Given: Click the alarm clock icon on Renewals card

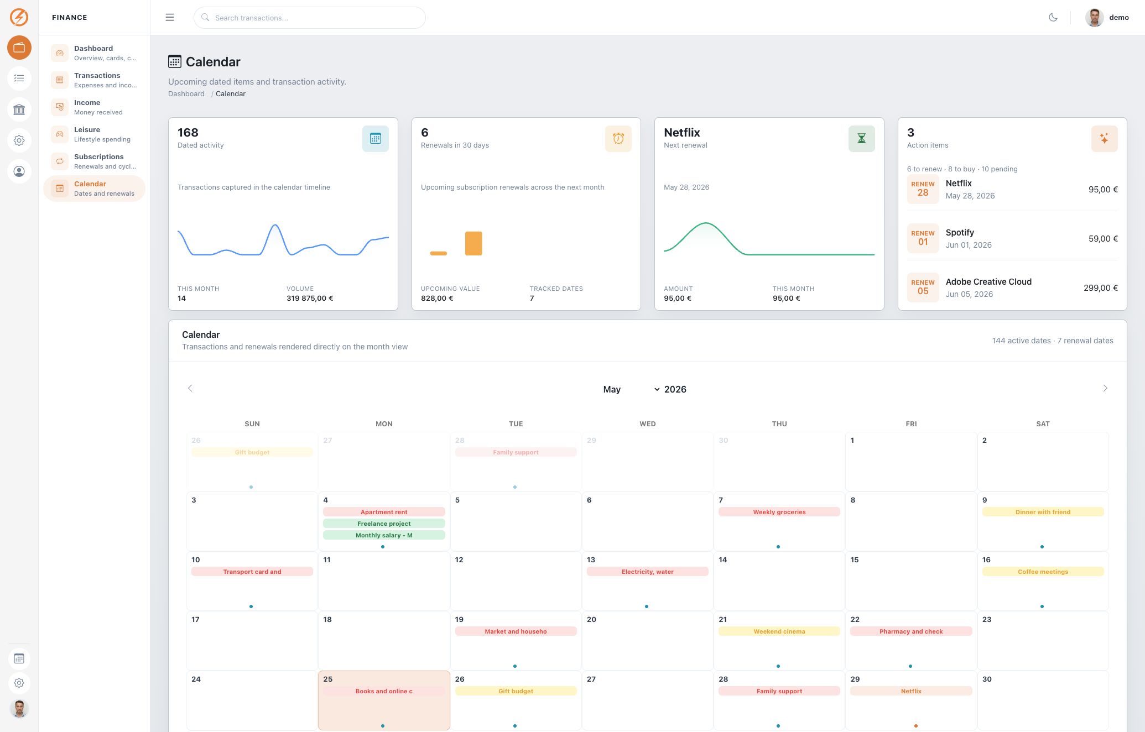Looking at the screenshot, I should coord(618,139).
